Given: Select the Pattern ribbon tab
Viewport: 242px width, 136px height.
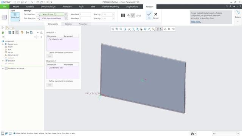Looking at the screenshot, I should (x=150, y=7).
